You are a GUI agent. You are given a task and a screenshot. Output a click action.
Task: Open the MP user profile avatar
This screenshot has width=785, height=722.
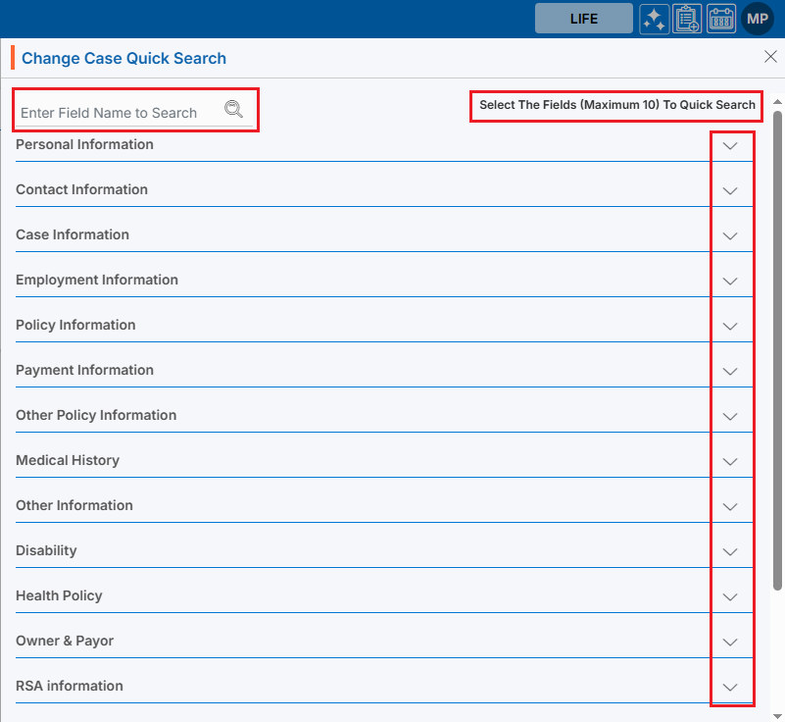tap(758, 19)
